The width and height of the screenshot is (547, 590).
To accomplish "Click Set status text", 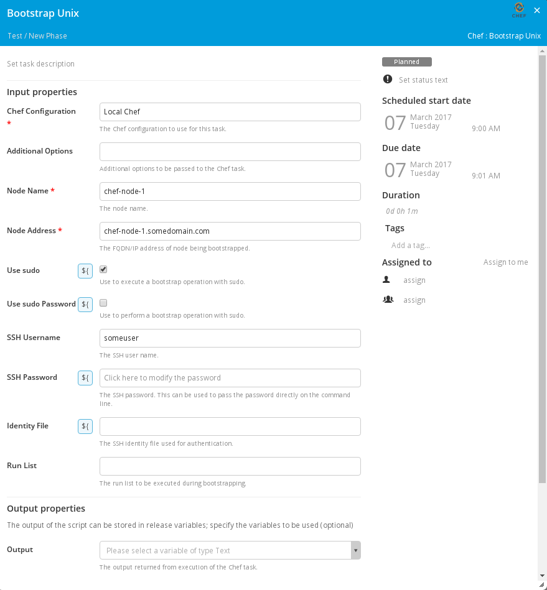I will [423, 80].
